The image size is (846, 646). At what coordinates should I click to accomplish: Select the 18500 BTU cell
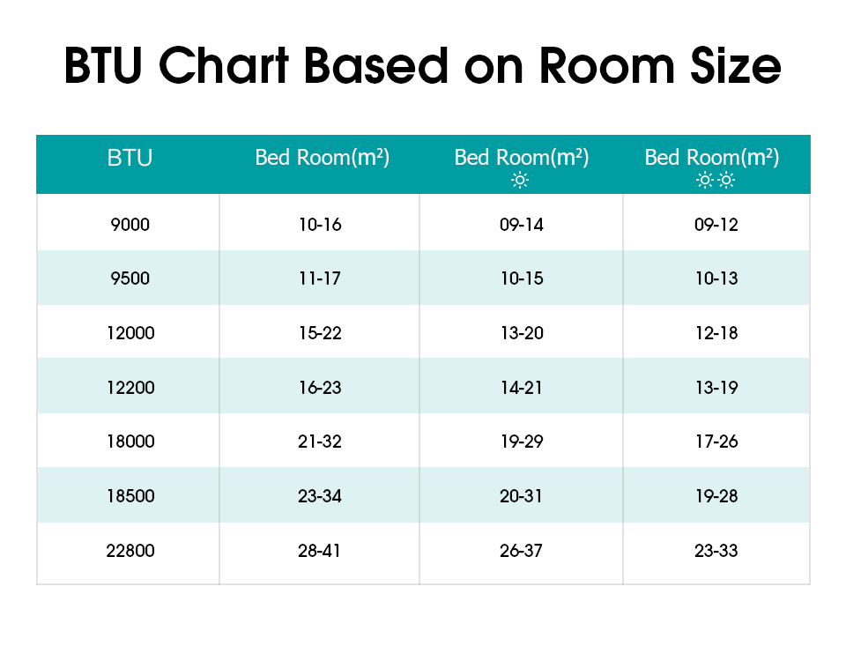tap(130, 496)
